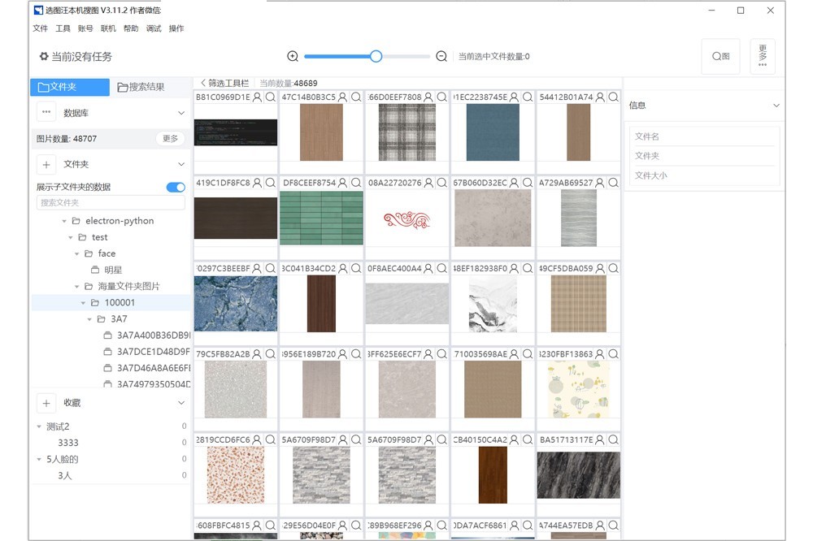The image size is (813, 541).
Task: Click the zoom-out magnifier beside the slider
Action: [x=441, y=56]
